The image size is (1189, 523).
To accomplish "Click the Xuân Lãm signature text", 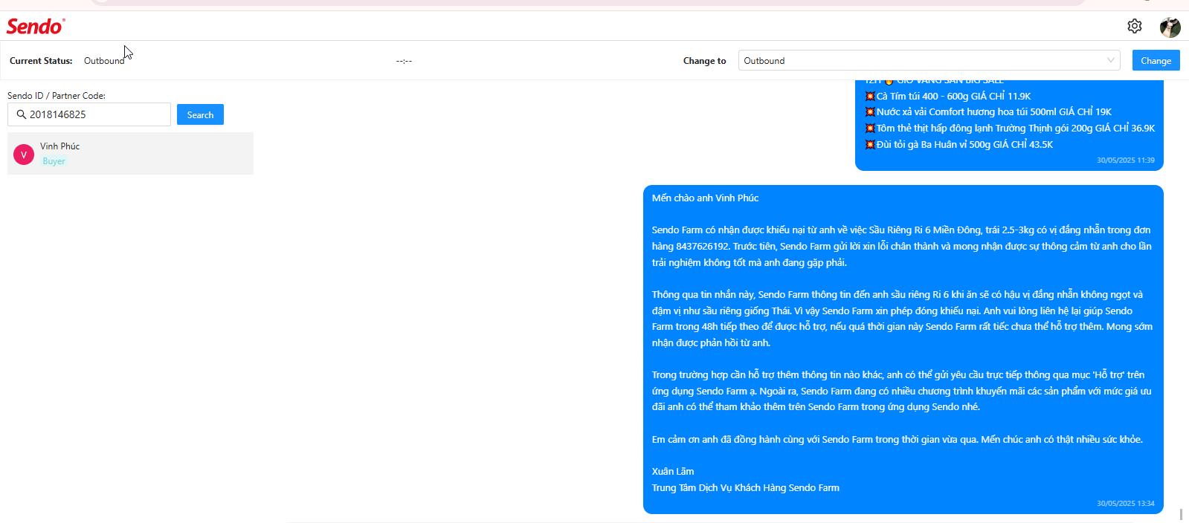I will [x=673, y=471].
